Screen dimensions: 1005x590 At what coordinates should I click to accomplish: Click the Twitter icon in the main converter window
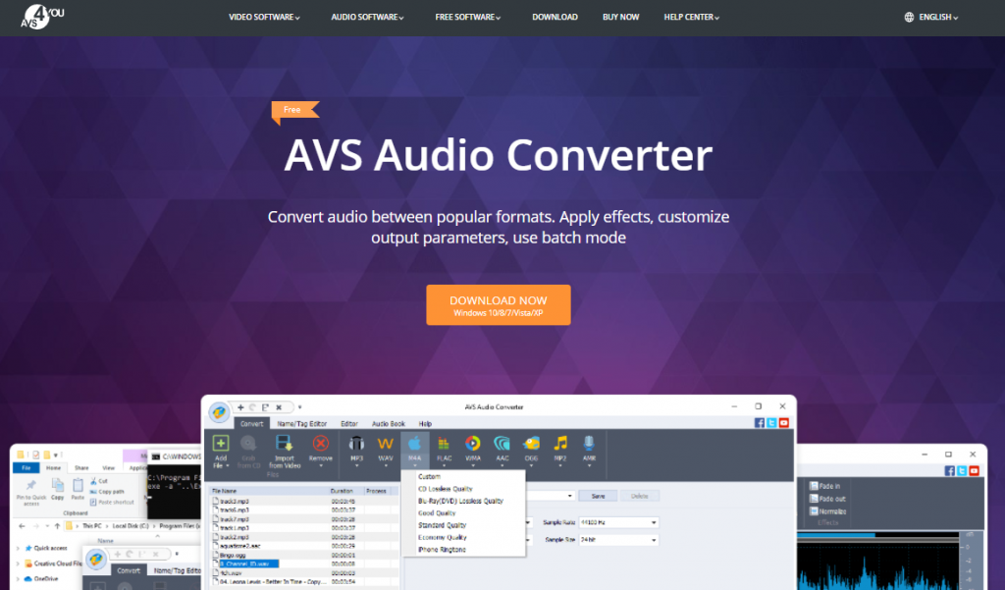coord(771,423)
